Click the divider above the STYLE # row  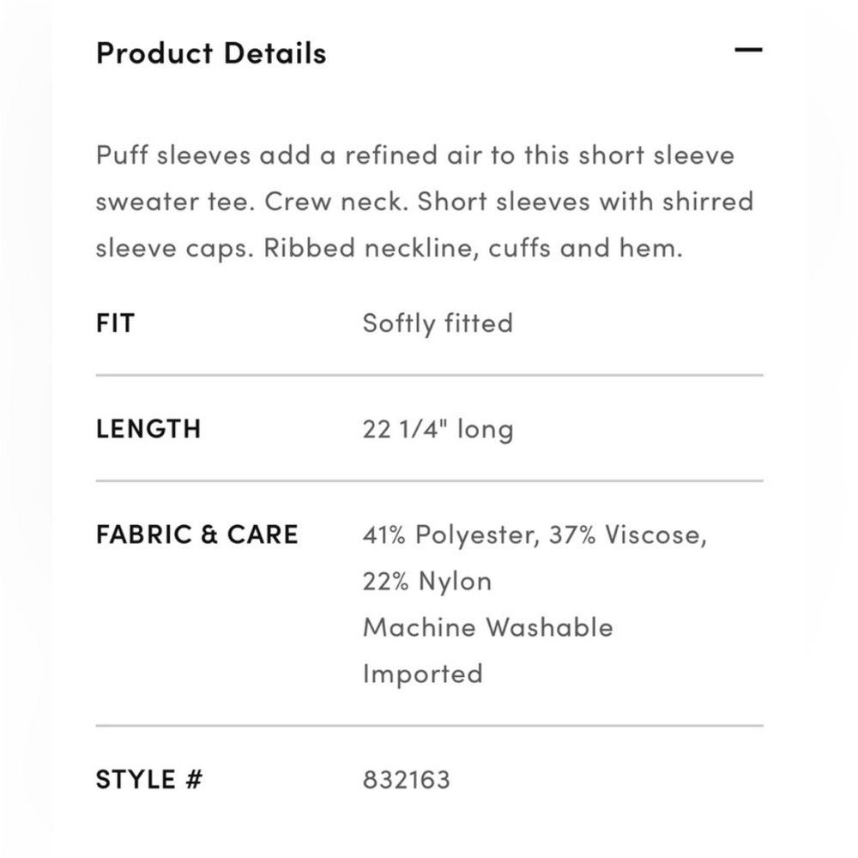coord(430,726)
